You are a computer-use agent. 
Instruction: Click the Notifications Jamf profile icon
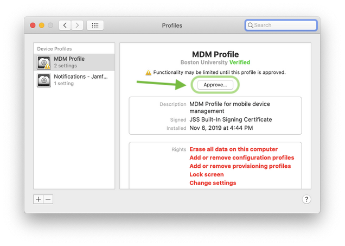click(44, 80)
